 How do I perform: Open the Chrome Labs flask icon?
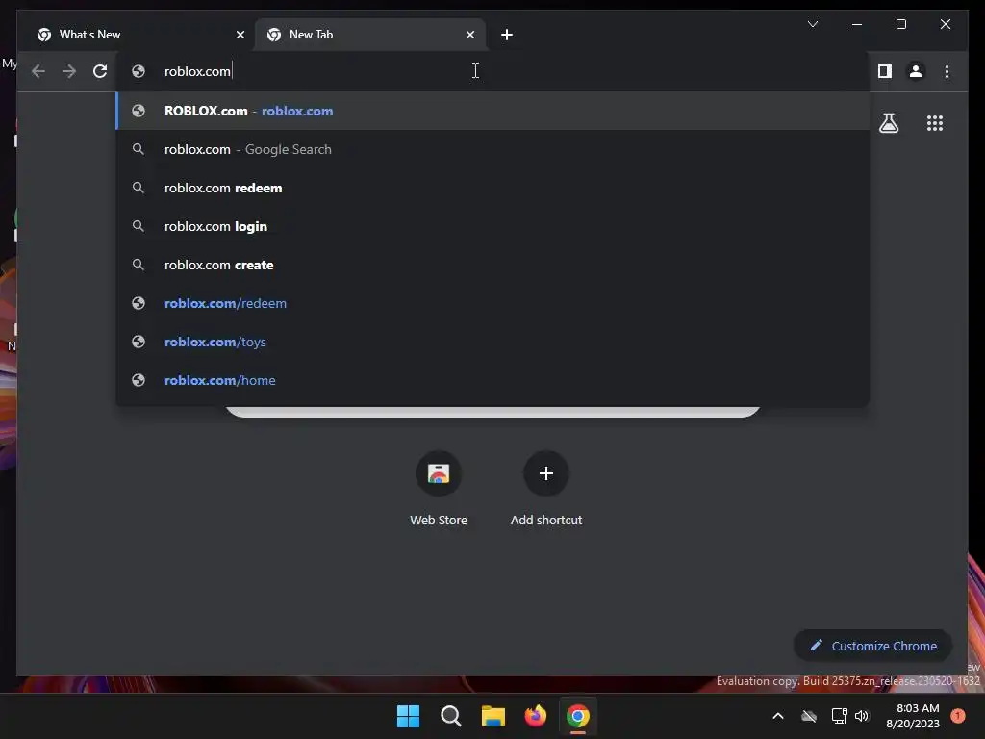[888, 123]
